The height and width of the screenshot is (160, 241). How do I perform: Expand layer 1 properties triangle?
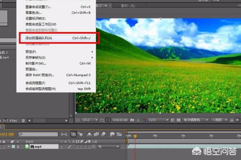[9, 146]
